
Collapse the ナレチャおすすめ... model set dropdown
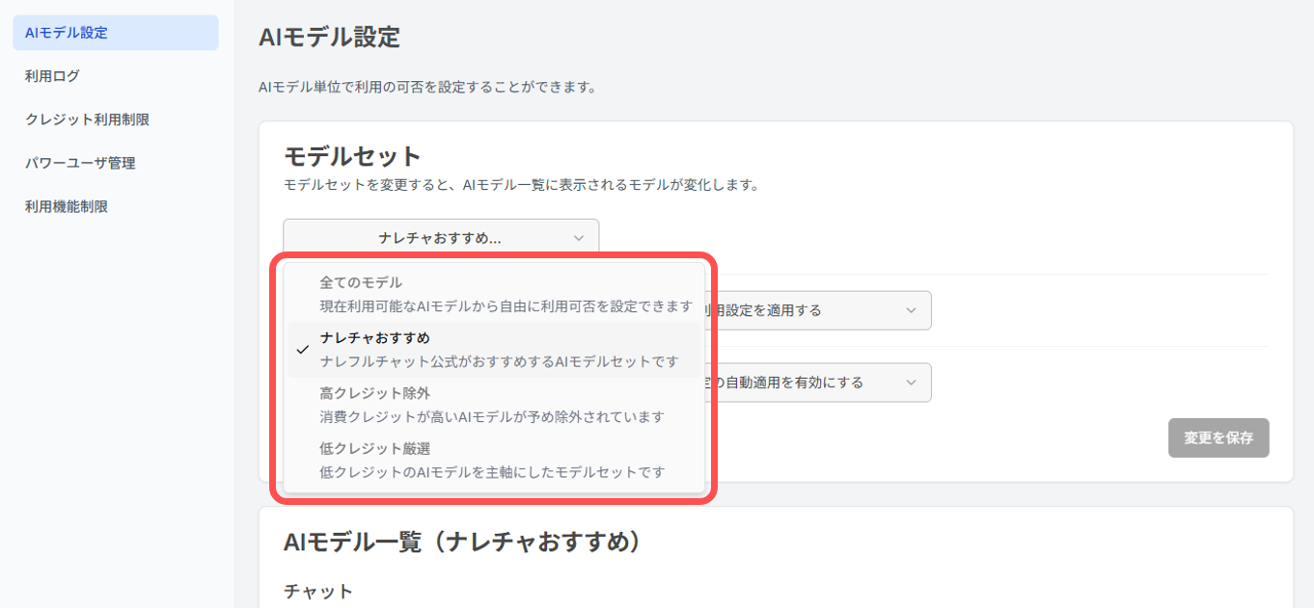pyautogui.click(x=440, y=237)
